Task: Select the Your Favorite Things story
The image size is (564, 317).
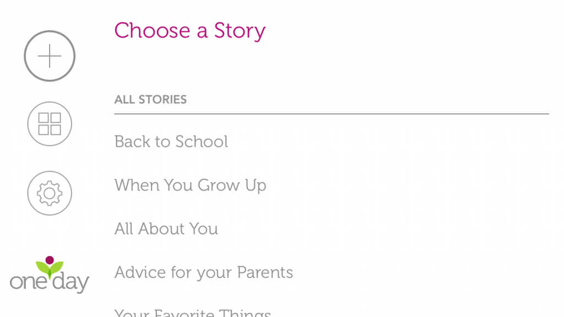Action: pyautogui.click(x=193, y=313)
